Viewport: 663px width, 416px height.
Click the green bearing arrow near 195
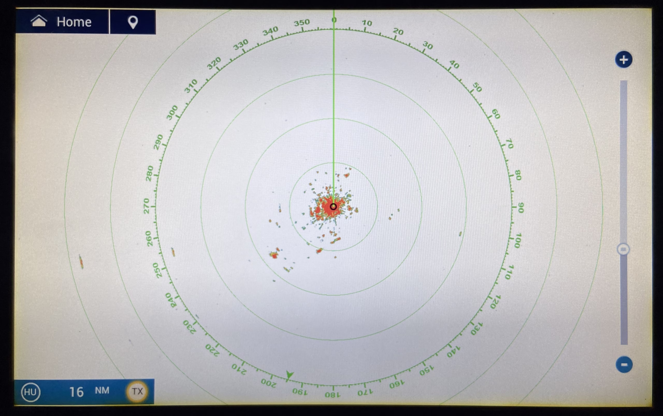pos(289,375)
